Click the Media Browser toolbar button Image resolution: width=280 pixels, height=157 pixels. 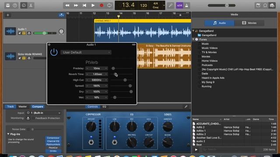pyautogui.click(x=272, y=5)
